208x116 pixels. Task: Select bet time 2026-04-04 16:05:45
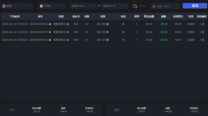[x=15, y=24]
